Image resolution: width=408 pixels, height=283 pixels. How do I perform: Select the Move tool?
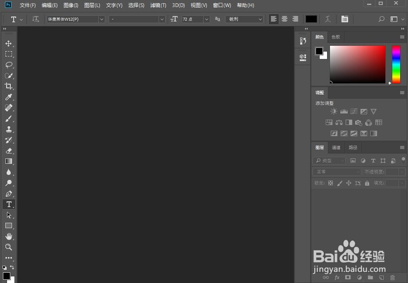point(9,43)
